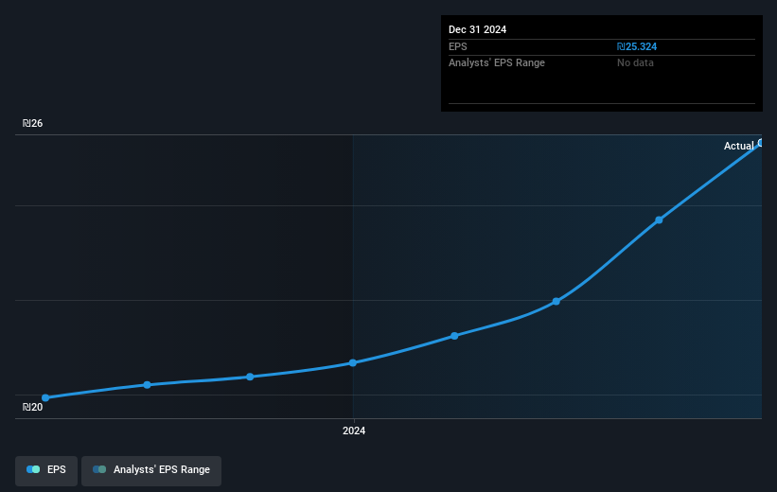The height and width of the screenshot is (492, 777).
Task: Click the No data value in tooltip
Action: (635, 63)
